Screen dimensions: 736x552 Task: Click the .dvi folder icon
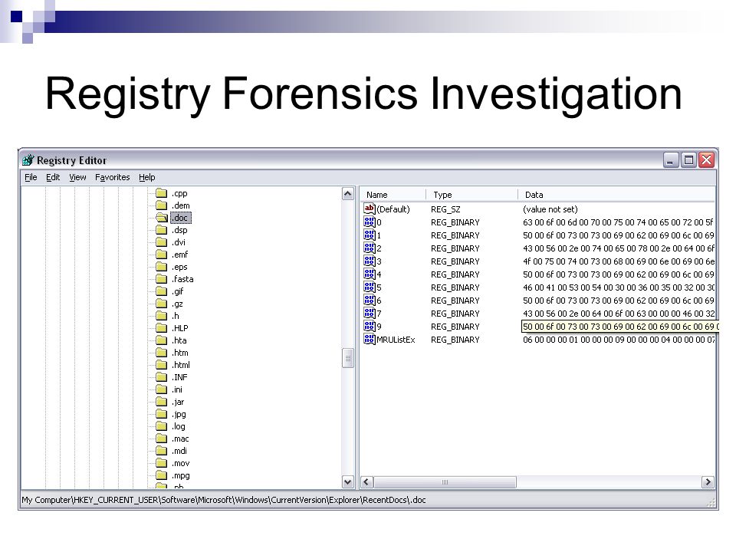pos(162,242)
